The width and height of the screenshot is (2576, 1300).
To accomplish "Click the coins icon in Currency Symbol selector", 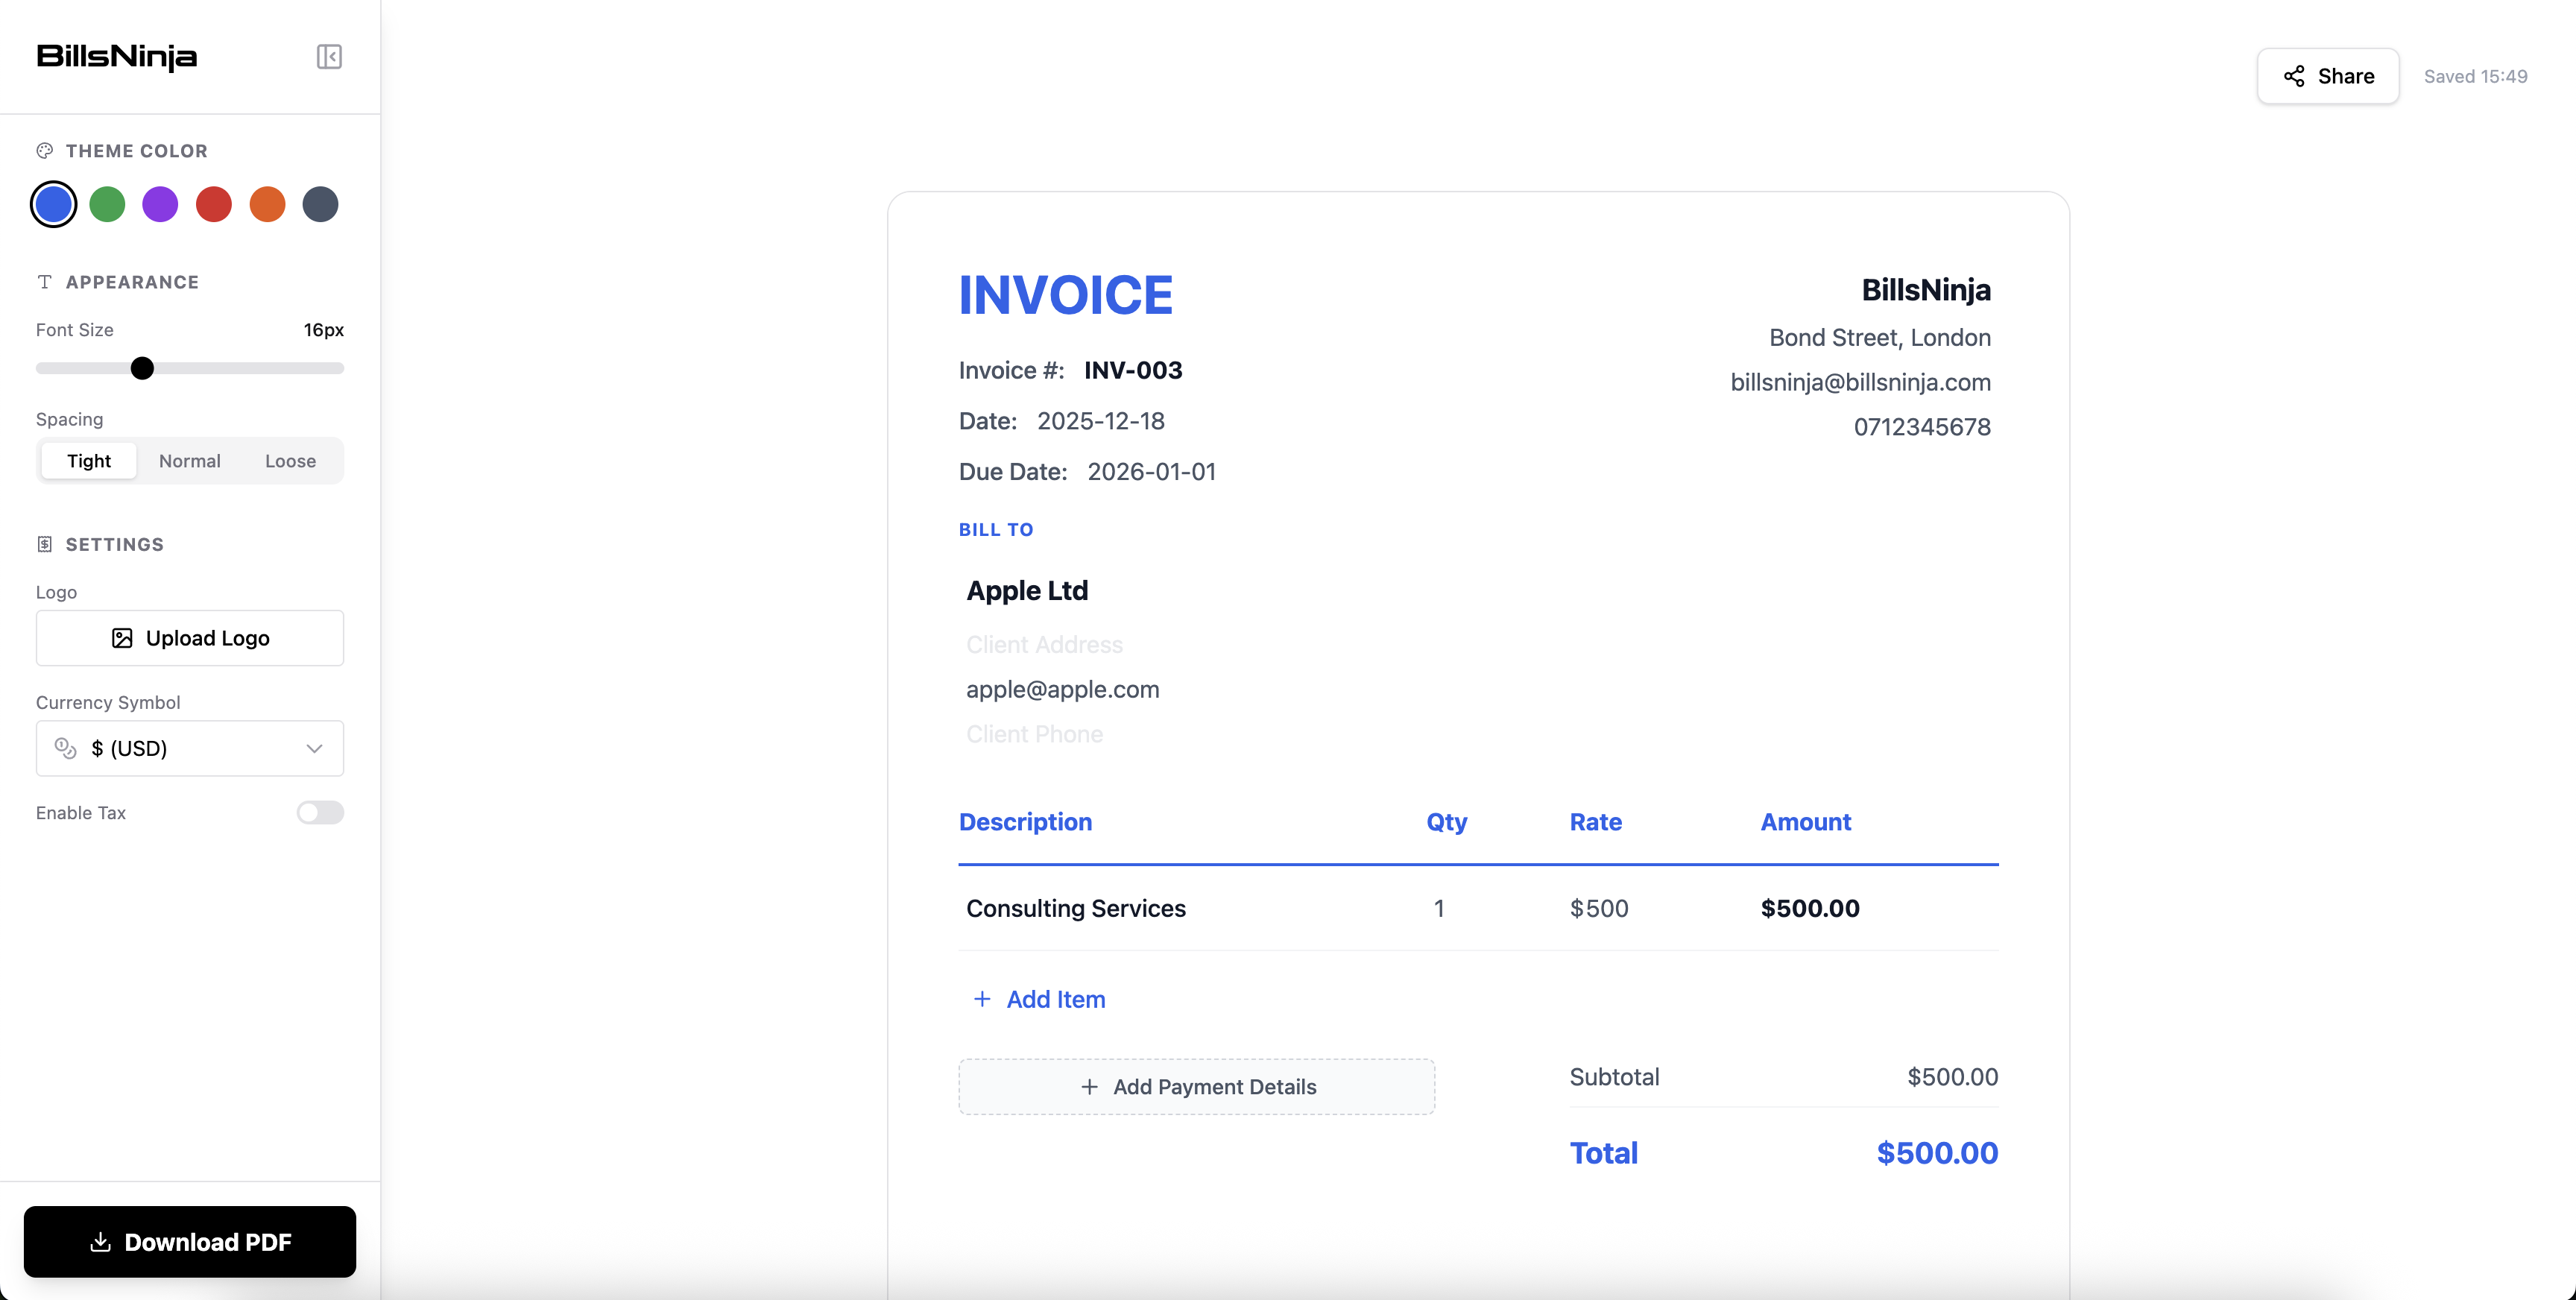I will point(64,748).
